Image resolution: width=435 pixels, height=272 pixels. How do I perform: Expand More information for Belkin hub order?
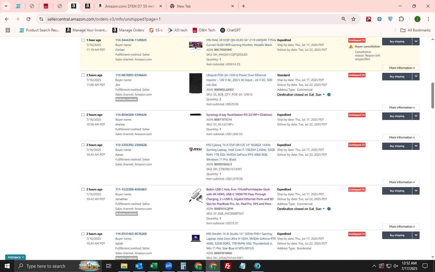(x=401, y=227)
